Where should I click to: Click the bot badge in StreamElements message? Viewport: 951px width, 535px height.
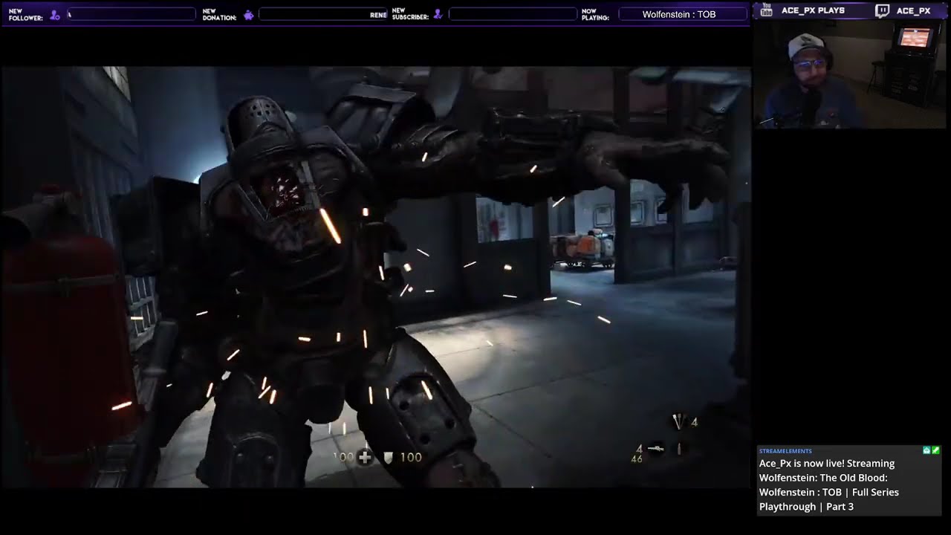[x=926, y=450]
